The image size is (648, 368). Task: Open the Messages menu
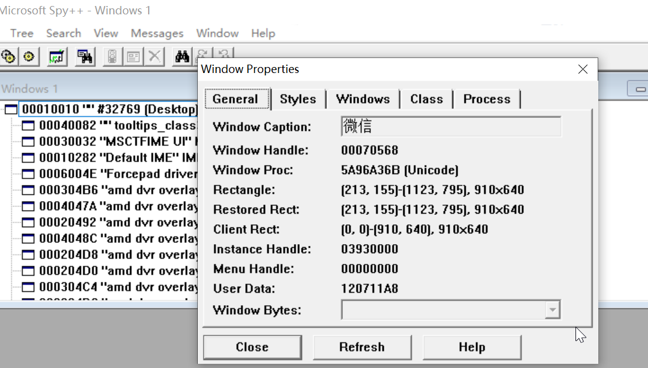click(157, 33)
